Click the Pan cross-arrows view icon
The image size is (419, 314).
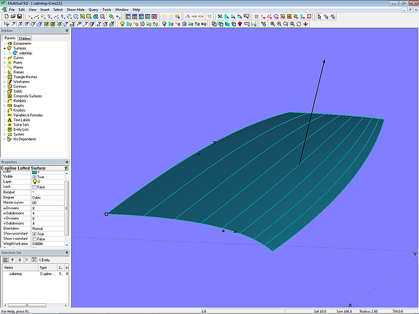tap(306, 24)
